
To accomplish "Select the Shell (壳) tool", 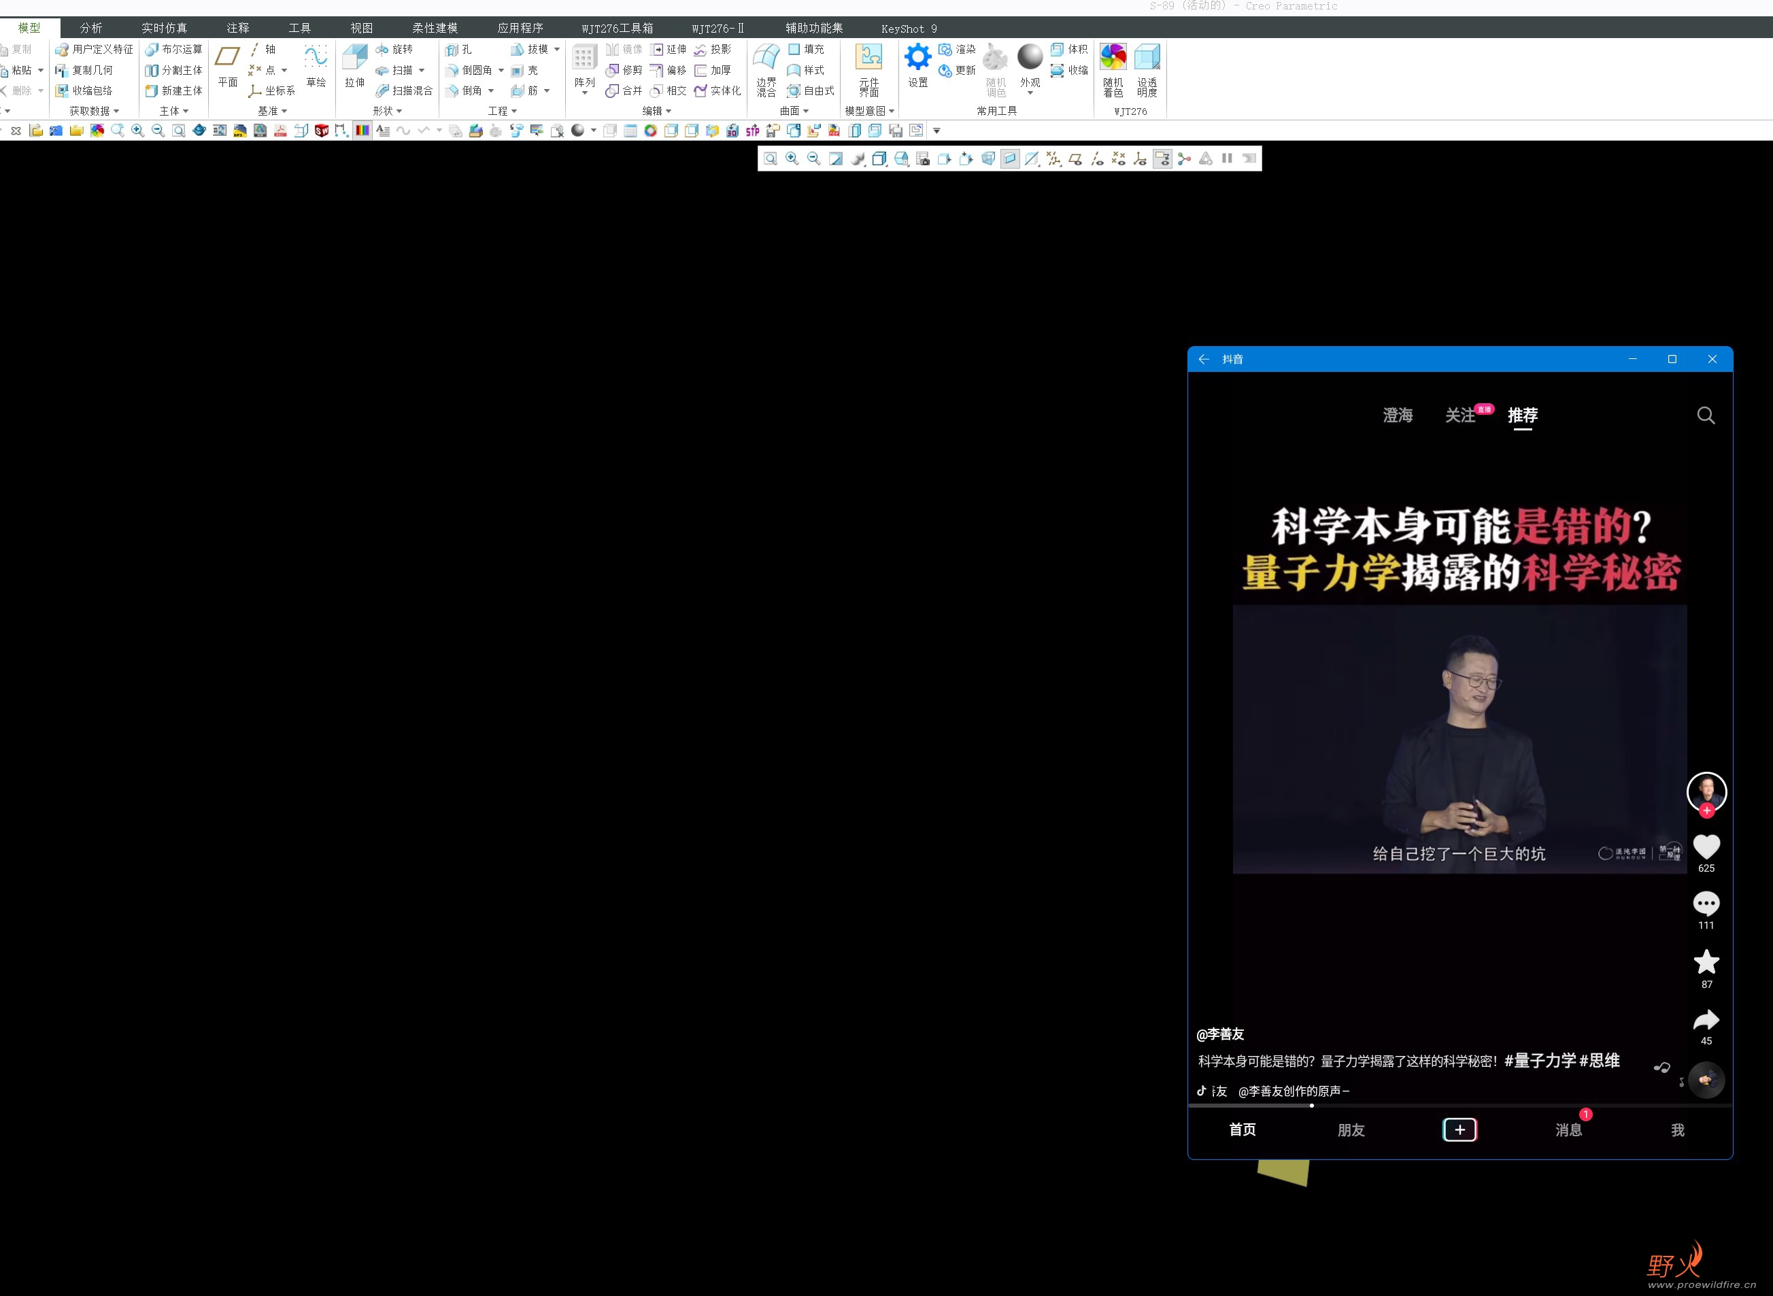I will tap(525, 71).
